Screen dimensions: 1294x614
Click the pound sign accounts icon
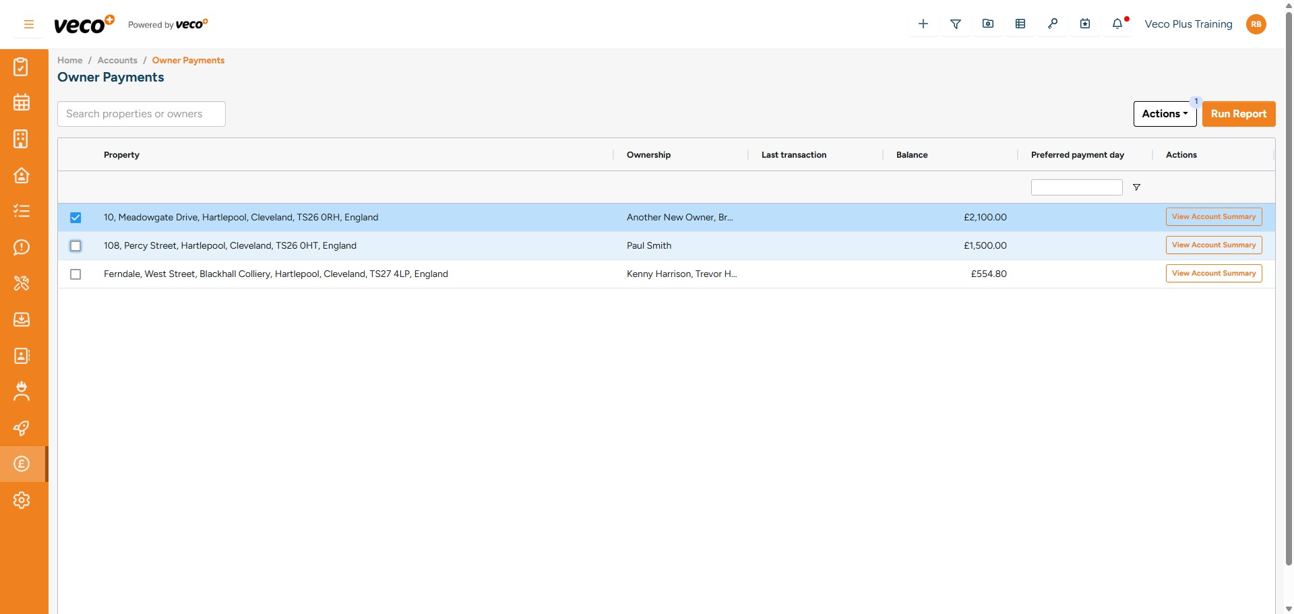tap(22, 464)
